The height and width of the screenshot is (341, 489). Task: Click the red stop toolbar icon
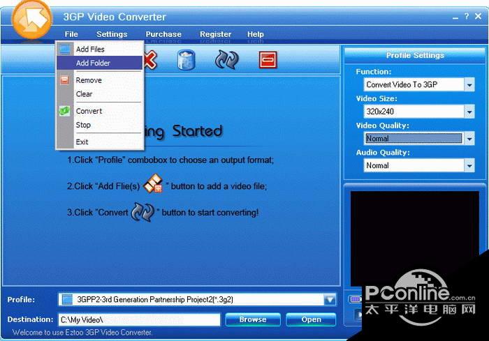[268, 59]
